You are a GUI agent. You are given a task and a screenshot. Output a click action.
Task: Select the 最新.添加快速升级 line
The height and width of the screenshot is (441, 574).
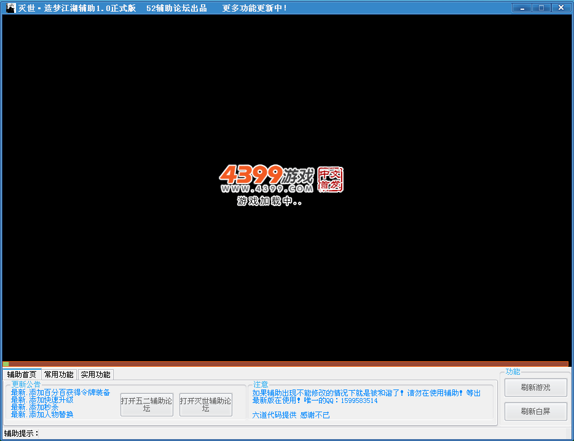click(42, 400)
